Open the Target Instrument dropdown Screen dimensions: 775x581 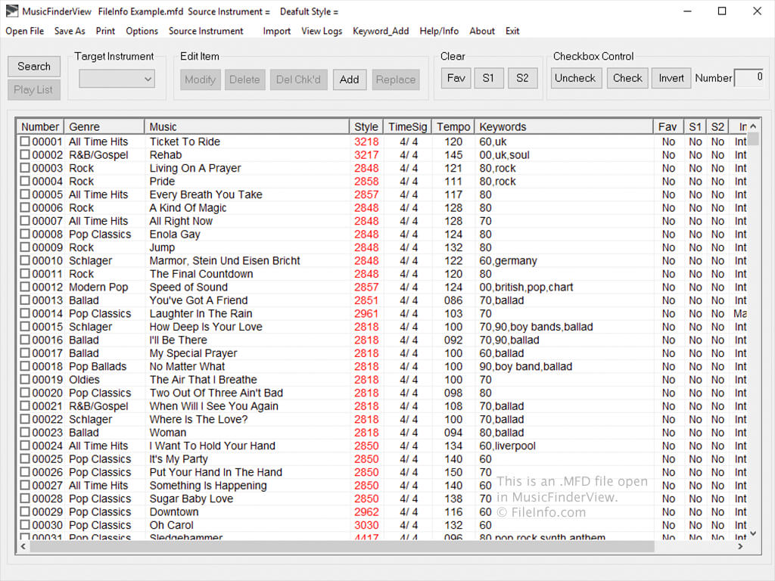117,79
